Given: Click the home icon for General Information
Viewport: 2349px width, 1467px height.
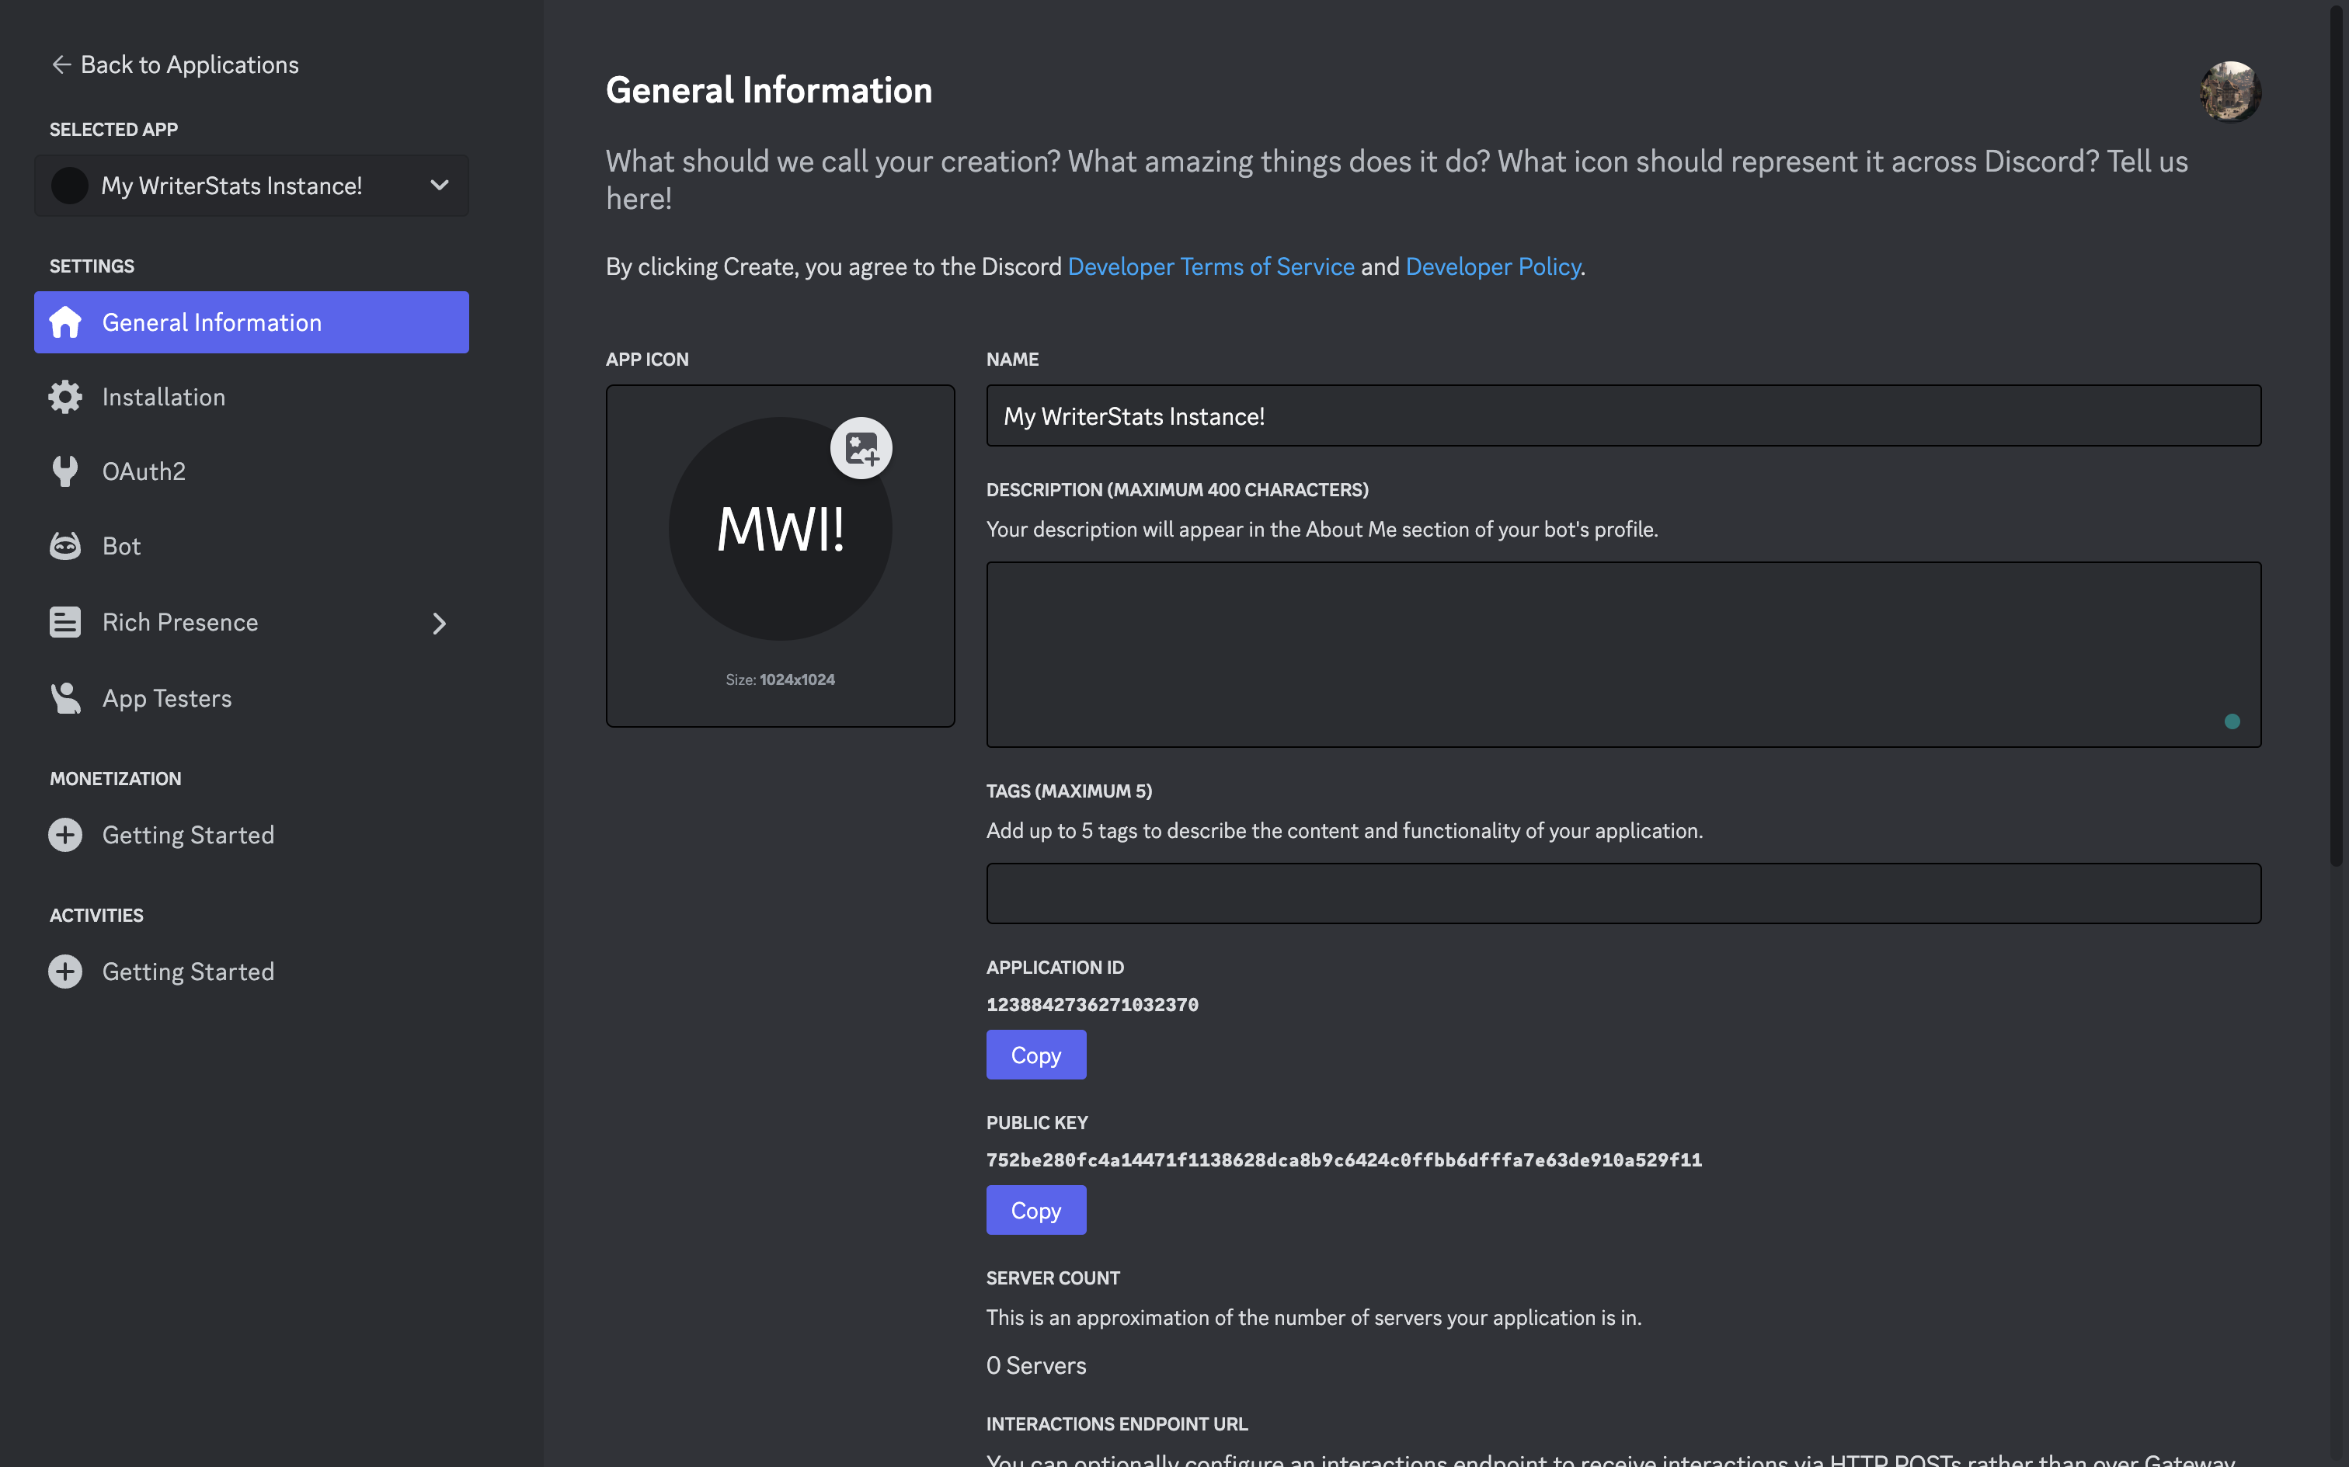Looking at the screenshot, I should click(65, 322).
